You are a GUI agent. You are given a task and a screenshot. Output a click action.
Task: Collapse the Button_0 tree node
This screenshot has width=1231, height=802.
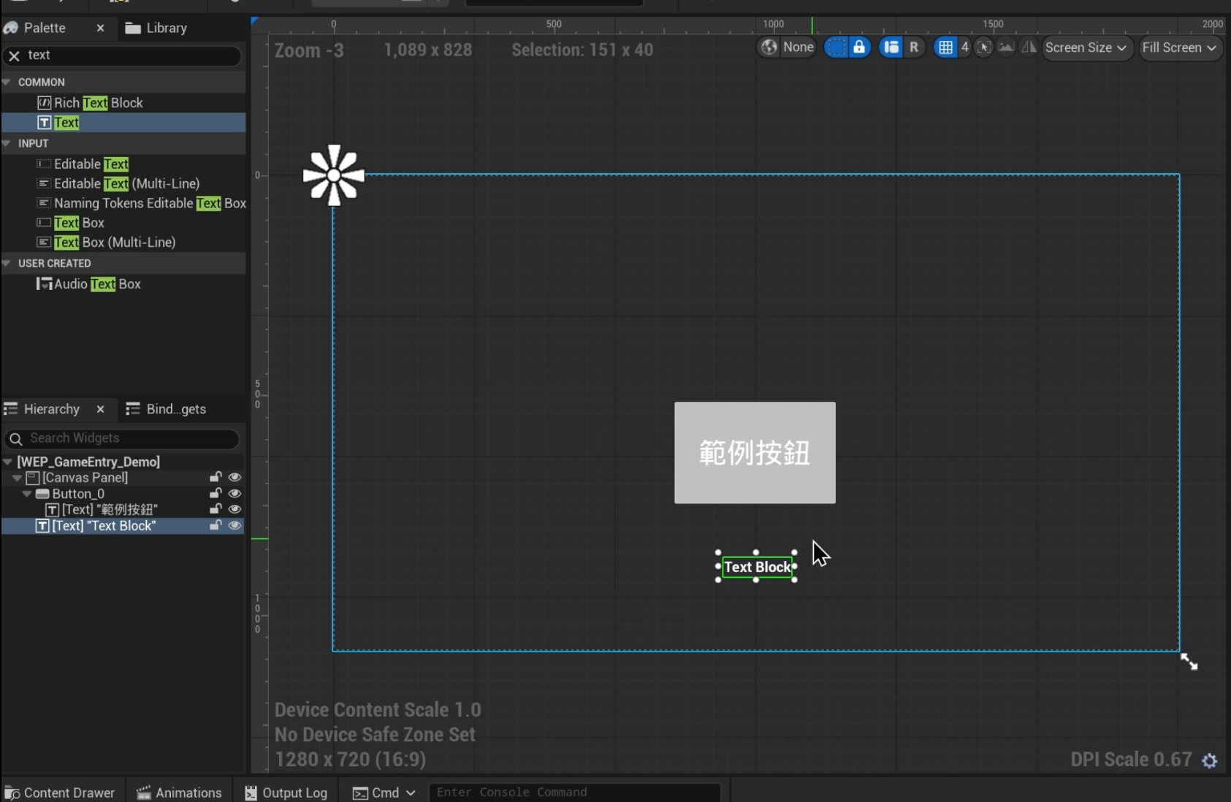(x=27, y=494)
